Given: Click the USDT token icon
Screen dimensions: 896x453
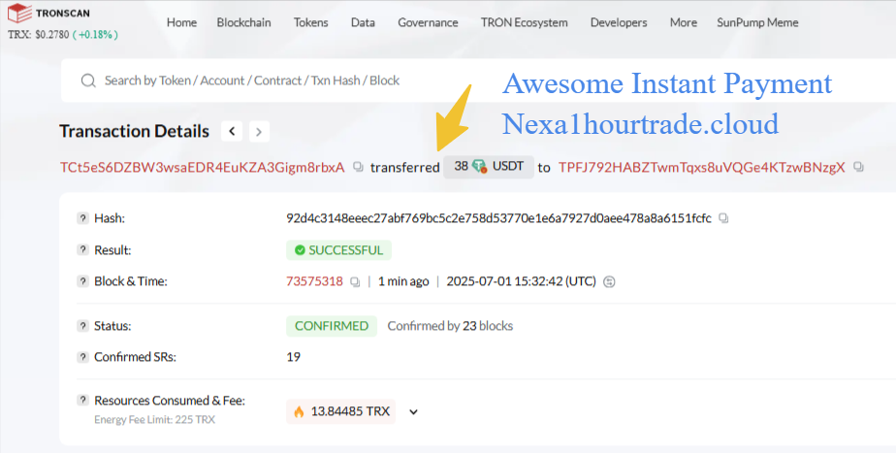Looking at the screenshot, I should click(479, 167).
